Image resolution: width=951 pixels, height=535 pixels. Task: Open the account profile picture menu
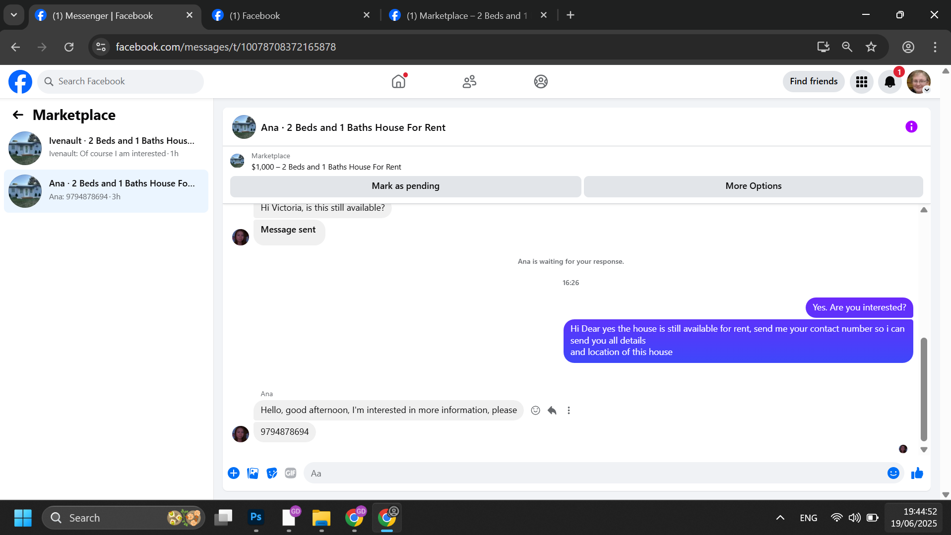pos(919,82)
